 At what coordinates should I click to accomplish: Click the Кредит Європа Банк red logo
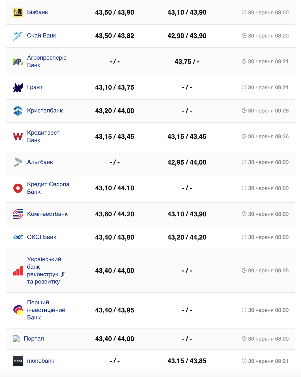(18, 188)
